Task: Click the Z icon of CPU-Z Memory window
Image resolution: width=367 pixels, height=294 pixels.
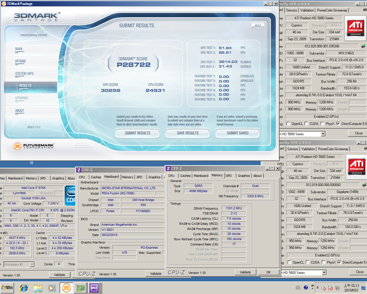Action: [x=168, y=169]
